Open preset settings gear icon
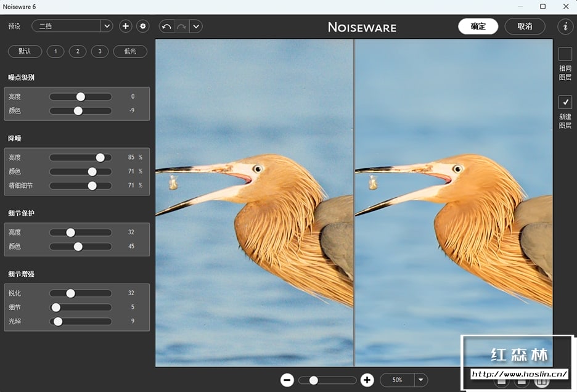 143,26
